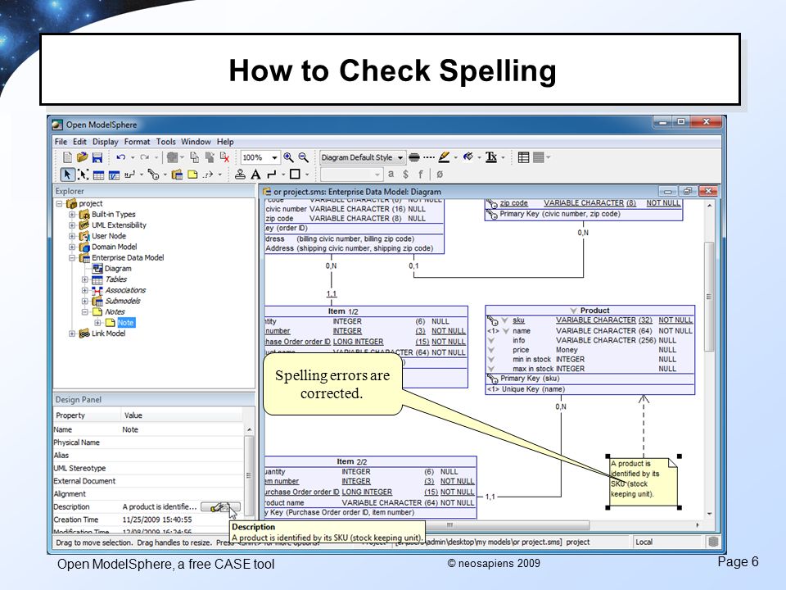Expand the UML Extensibility tree node
The height and width of the screenshot is (590, 786).
click(72, 225)
